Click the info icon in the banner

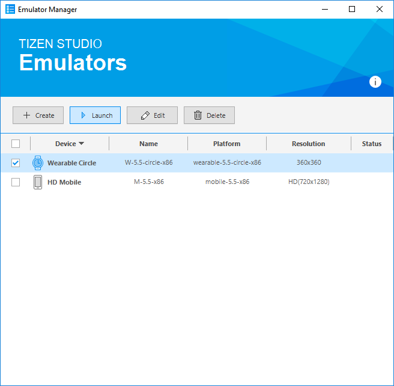click(x=375, y=82)
